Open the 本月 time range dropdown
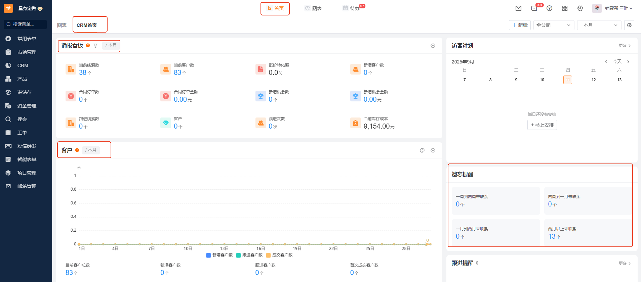Screen dimensions: 641x282 coord(599,25)
